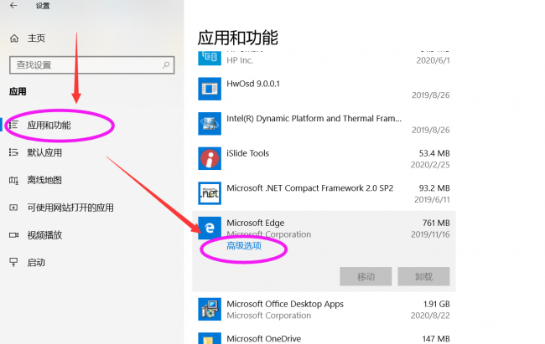This screenshot has height=344, width=545.
Task: Click the 2020/6/1 install date
Action: pyautogui.click(x=433, y=60)
